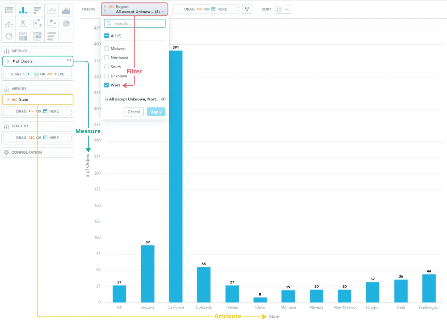Uncheck the West region checkbox

[106, 85]
